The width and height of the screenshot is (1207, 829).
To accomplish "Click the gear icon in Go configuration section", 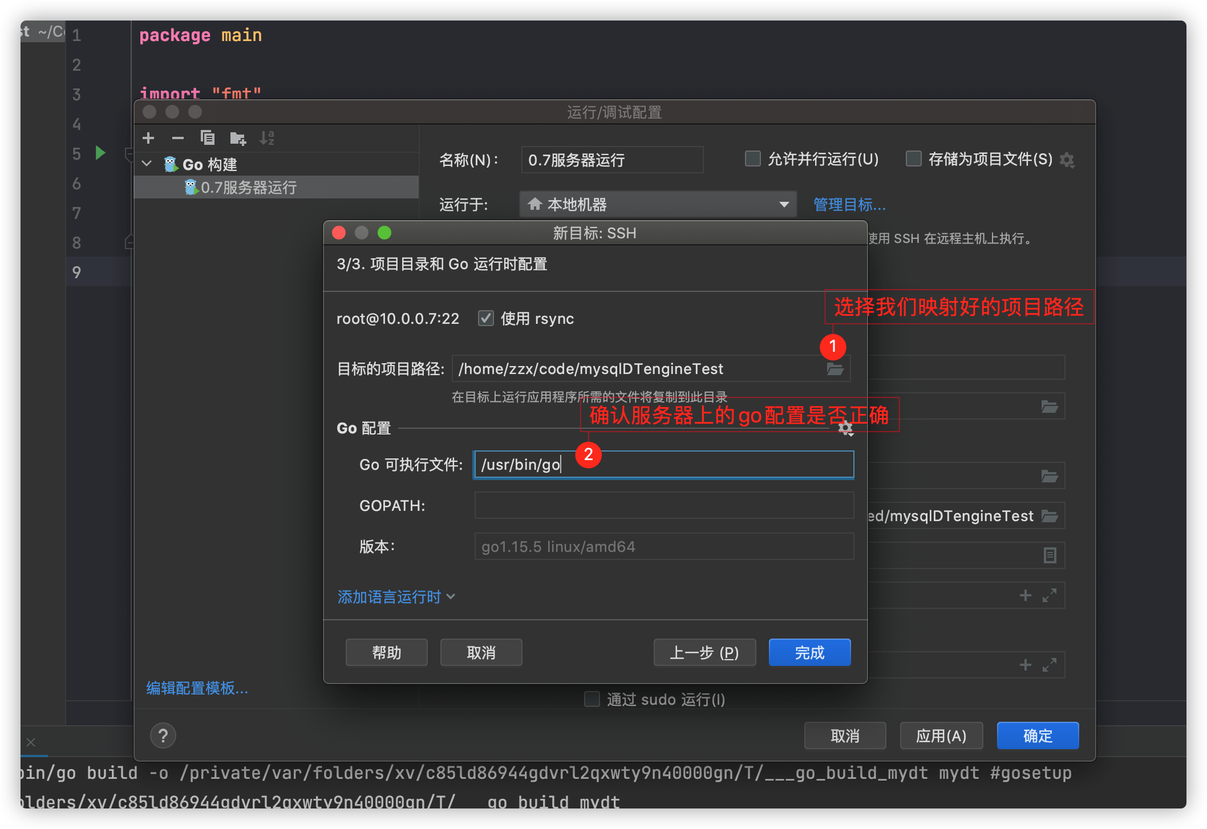I will click(845, 428).
